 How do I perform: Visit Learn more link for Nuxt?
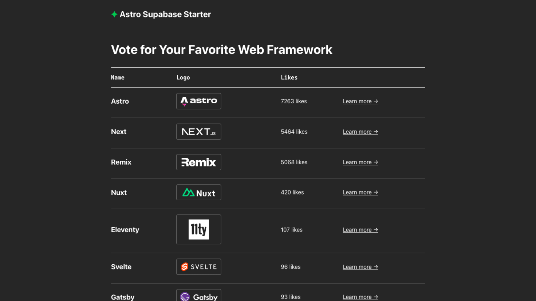tap(360, 193)
